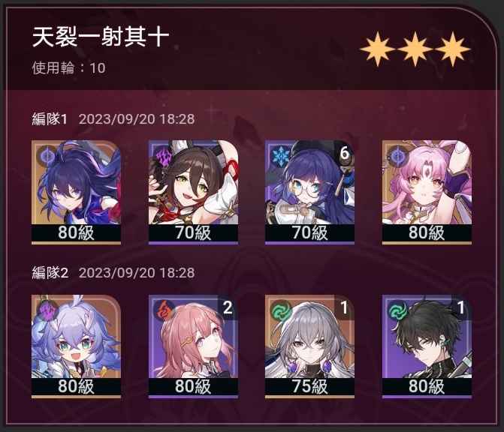
Task: Click the stage title 天裂一射其十
Action: point(101,37)
